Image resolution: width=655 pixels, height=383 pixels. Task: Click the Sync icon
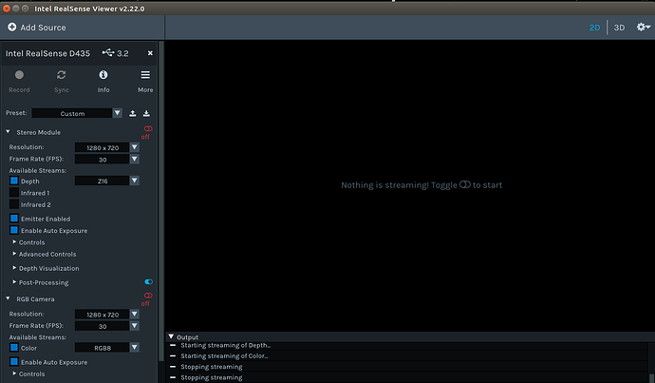point(62,75)
